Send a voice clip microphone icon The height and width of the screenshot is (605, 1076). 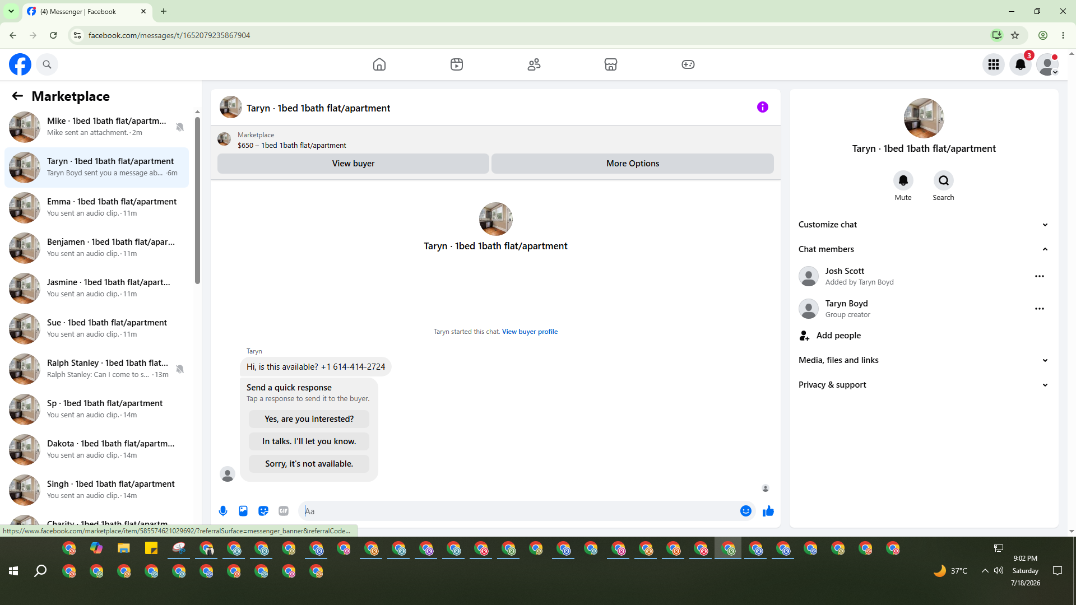pos(223,511)
